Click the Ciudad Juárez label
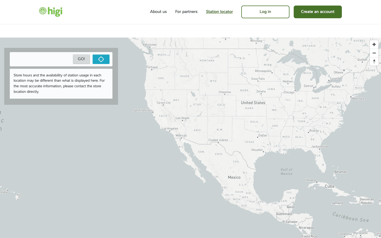 218,140
